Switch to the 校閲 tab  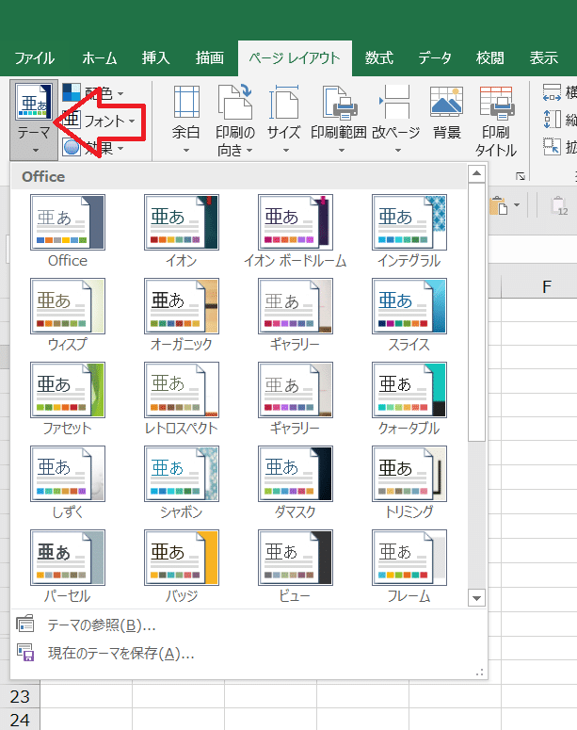point(490,58)
